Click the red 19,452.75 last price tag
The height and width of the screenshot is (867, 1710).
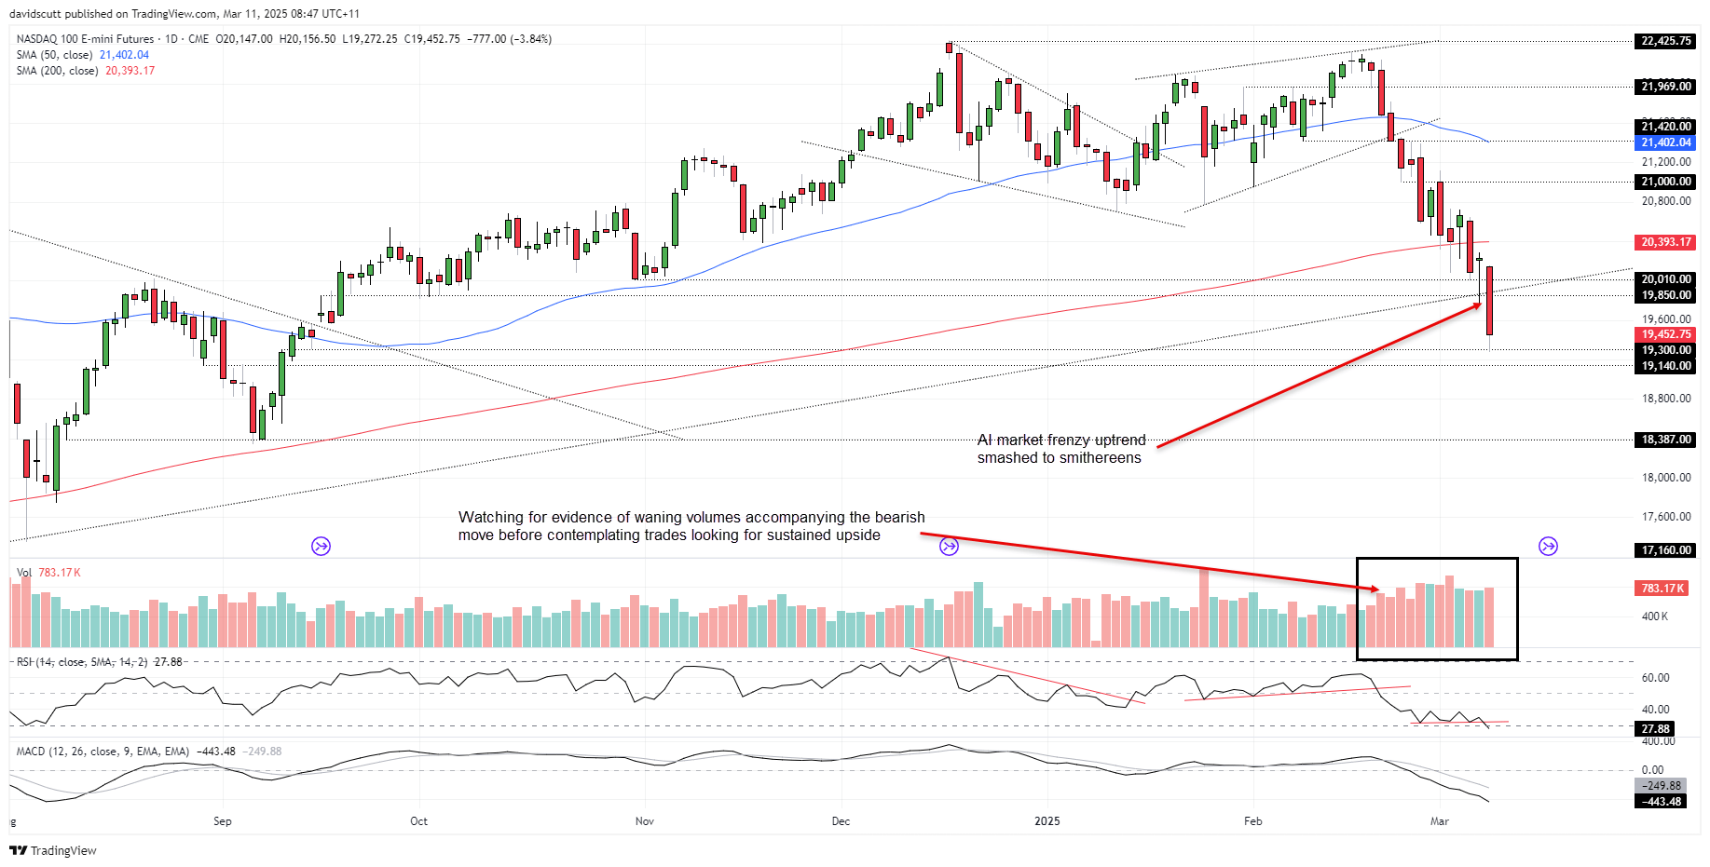1666,334
